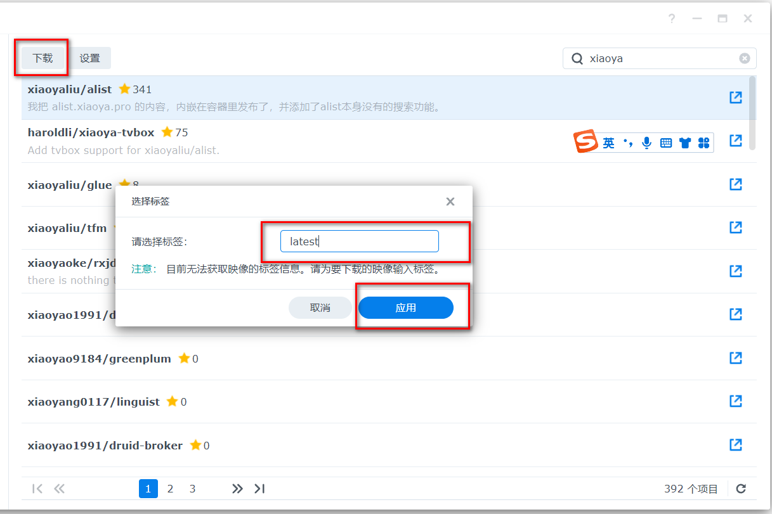Go to the last page of results
This screenshot has height=514, width=772.
pyautogui.click(x=259, y=489)
